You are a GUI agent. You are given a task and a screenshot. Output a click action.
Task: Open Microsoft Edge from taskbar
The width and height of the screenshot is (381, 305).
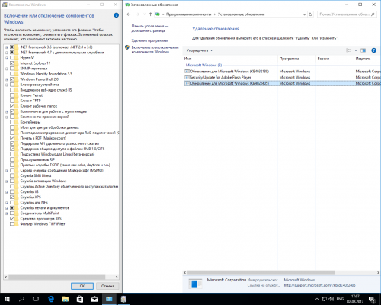51,299
